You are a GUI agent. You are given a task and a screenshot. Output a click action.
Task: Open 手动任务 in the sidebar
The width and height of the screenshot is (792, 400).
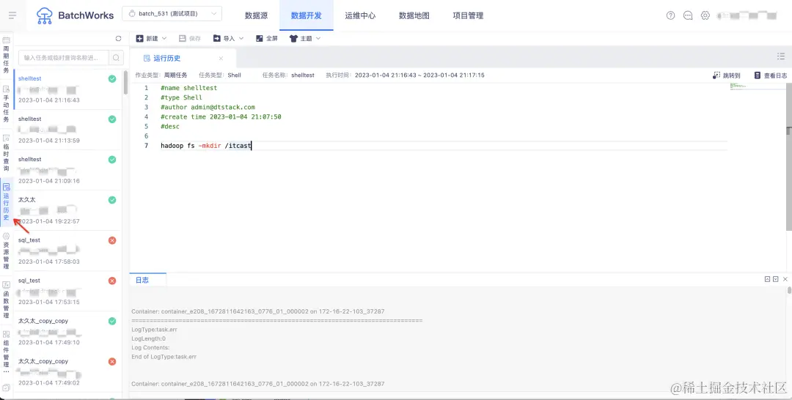coord(6,104)
